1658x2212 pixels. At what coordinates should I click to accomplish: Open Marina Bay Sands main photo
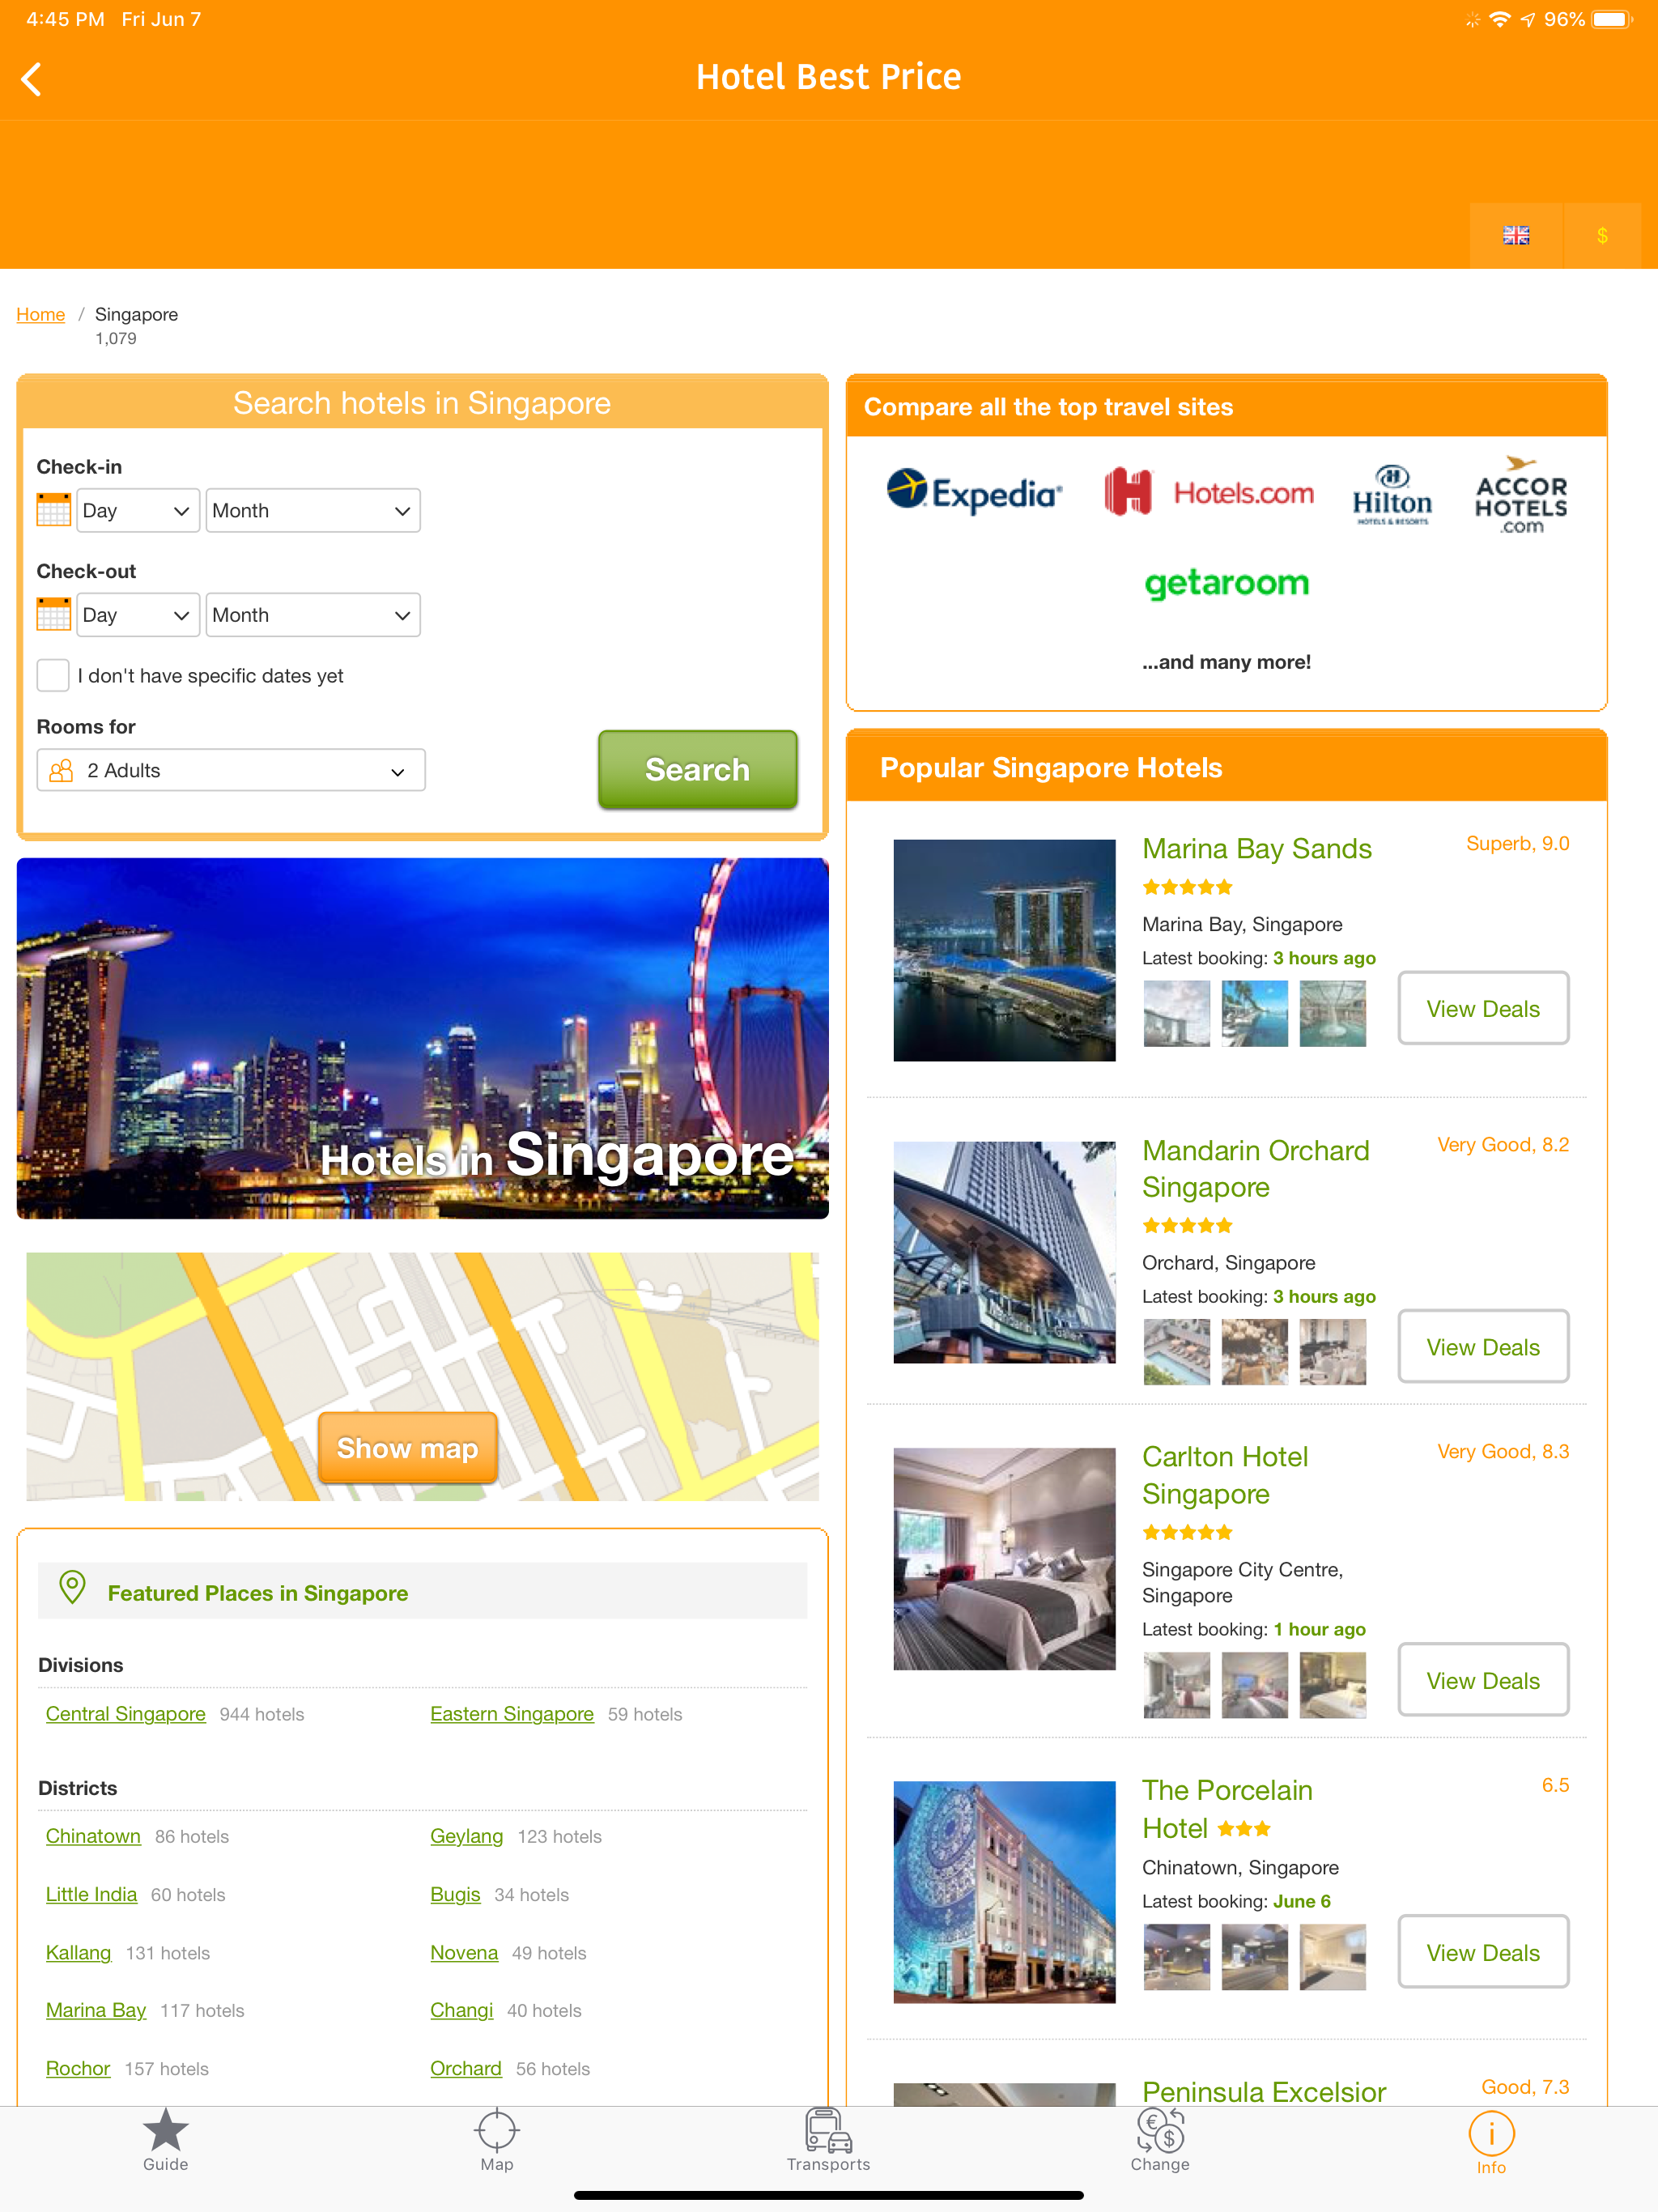(x=1004, y=950)
